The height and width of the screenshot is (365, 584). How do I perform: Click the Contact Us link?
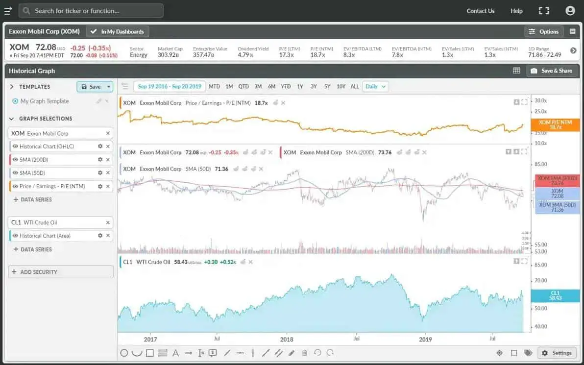481,11
